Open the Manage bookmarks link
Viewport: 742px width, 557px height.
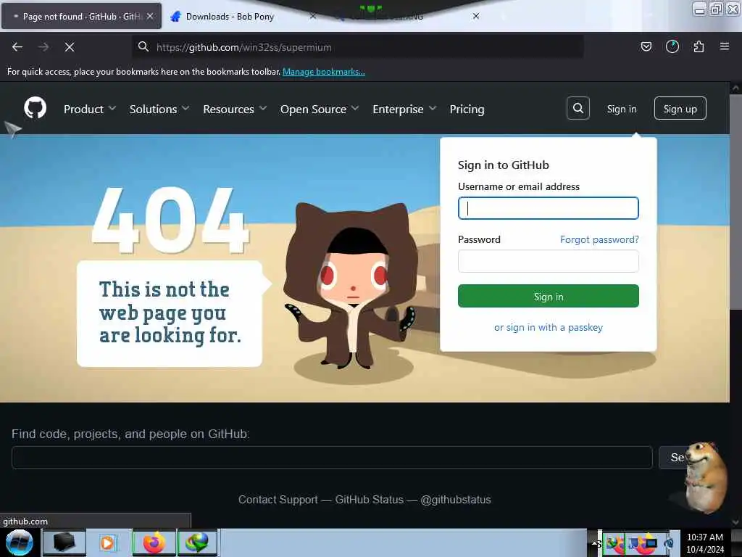(x=324, y=72)
